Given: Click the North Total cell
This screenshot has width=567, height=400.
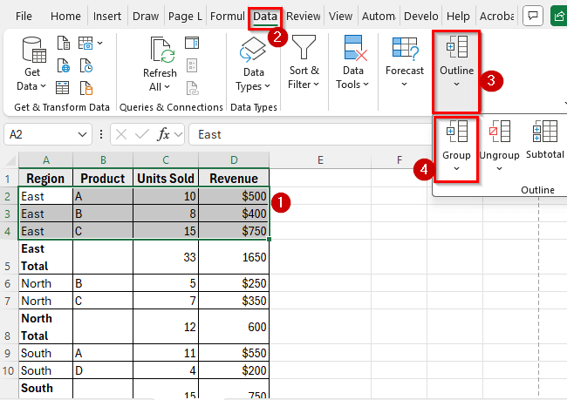Looking at the screenshot, I should (x=45, y=327).
